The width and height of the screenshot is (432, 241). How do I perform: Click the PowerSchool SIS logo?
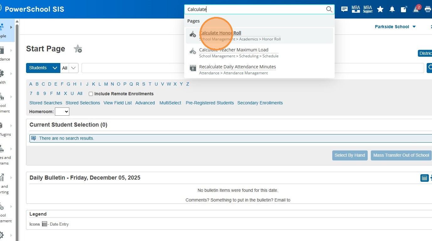(x=32, y=9)
